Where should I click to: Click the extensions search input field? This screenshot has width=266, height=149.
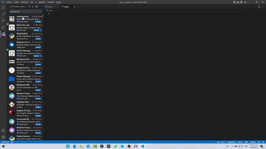(x=25, y=12)
